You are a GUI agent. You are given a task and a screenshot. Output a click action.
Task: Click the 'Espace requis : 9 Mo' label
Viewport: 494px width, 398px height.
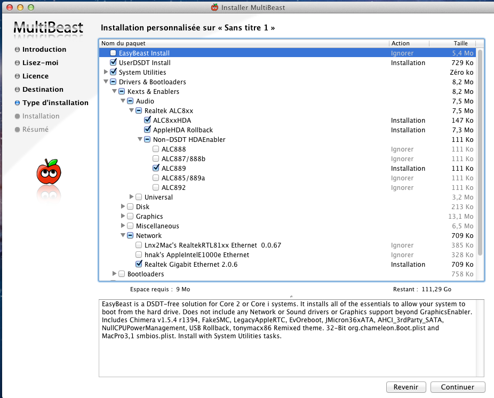click(160, 289)
